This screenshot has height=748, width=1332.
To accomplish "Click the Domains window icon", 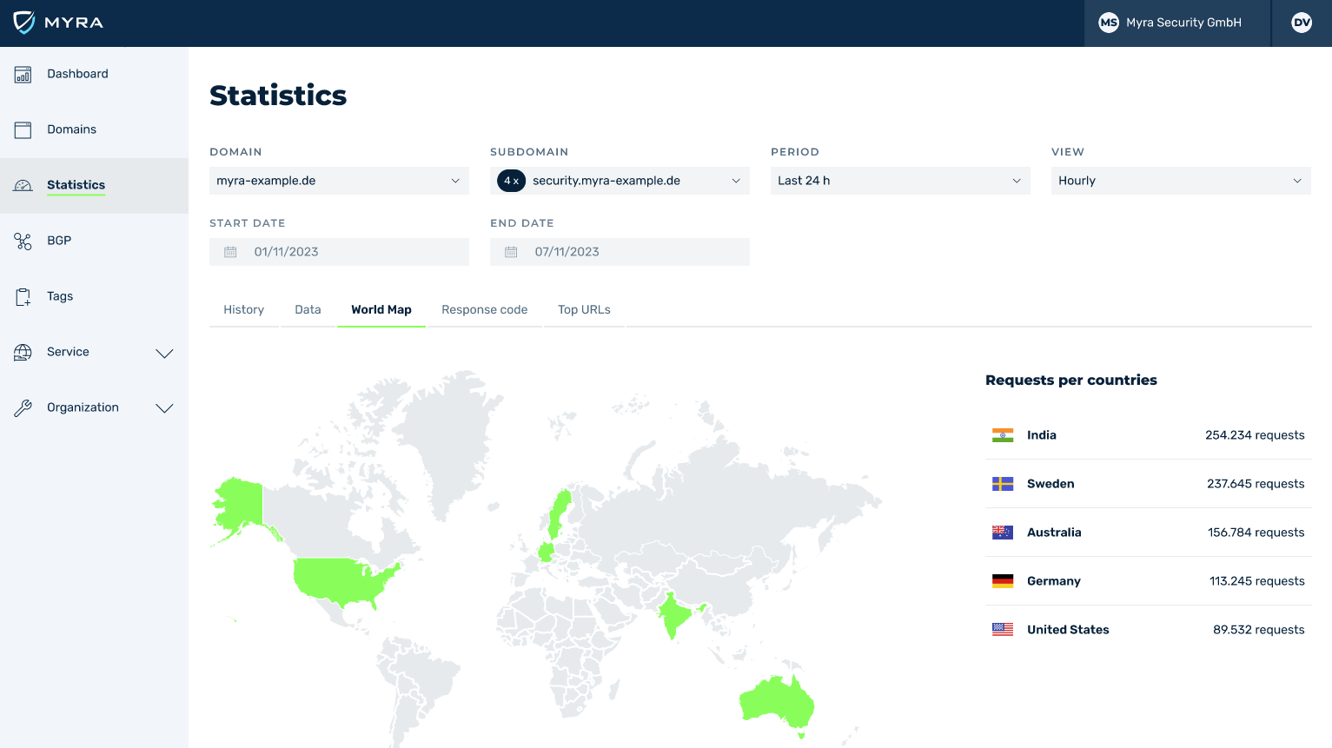I will tap(23, 130).
